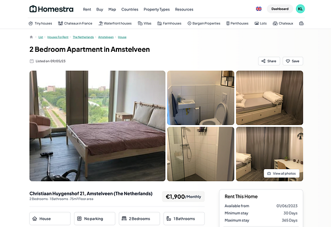
Task: Save the listing with the heart button
Action: [292, 61]
